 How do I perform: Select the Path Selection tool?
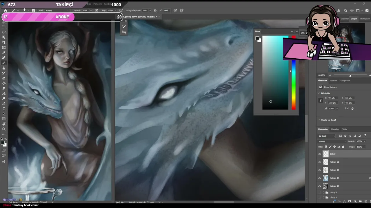(x=4, y=114)
